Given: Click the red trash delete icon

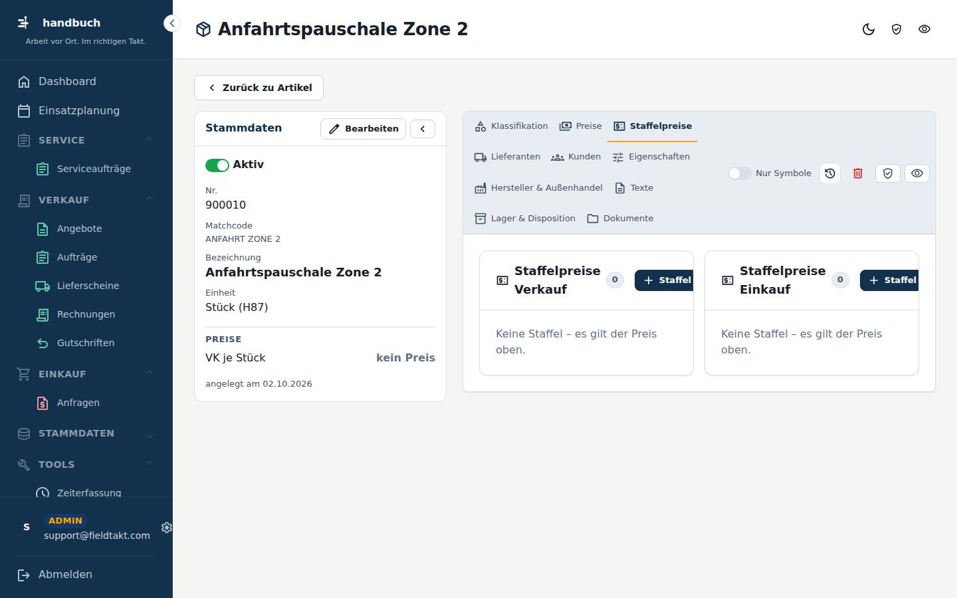Looking at the screenshot, I should coord(858,173).
